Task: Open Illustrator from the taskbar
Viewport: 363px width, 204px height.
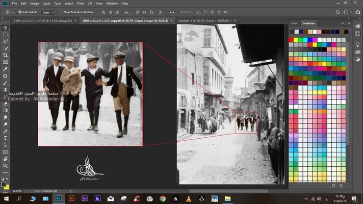Action: click(x=71, y=198)
